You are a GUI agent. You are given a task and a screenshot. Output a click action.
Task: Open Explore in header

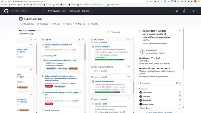[x=85, y=11]
